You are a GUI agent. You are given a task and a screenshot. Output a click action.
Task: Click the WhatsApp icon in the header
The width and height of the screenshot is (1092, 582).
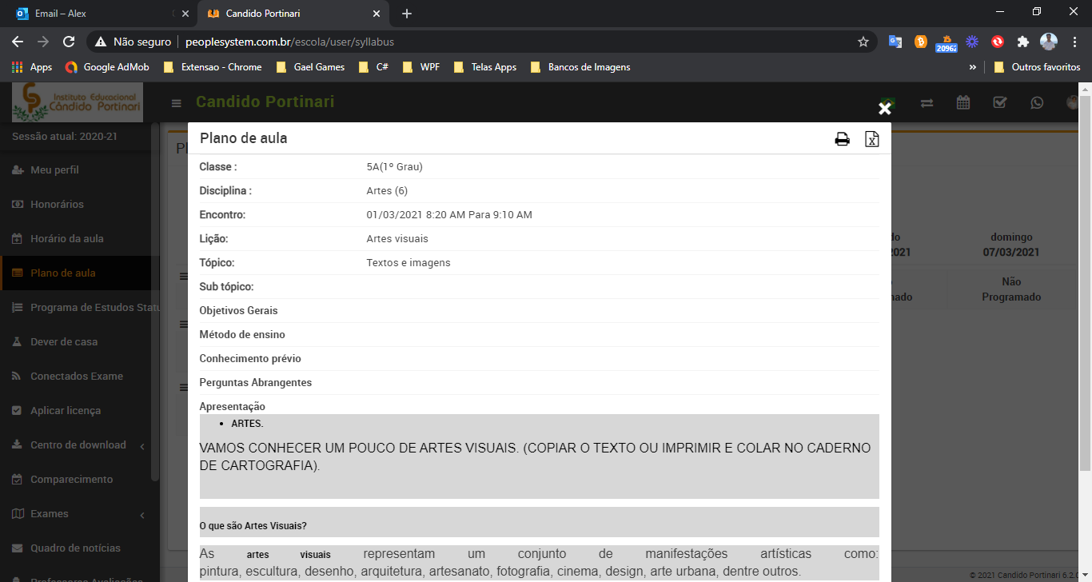(x=1037, y=102)
